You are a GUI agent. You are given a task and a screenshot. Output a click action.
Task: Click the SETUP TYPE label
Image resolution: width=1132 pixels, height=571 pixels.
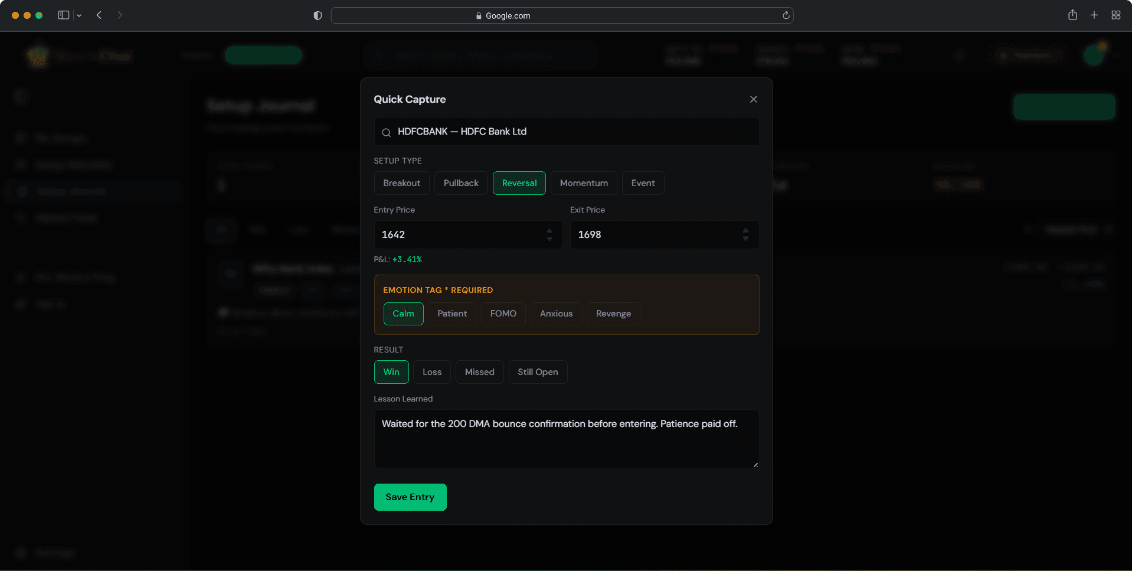[x=398, y=161]
